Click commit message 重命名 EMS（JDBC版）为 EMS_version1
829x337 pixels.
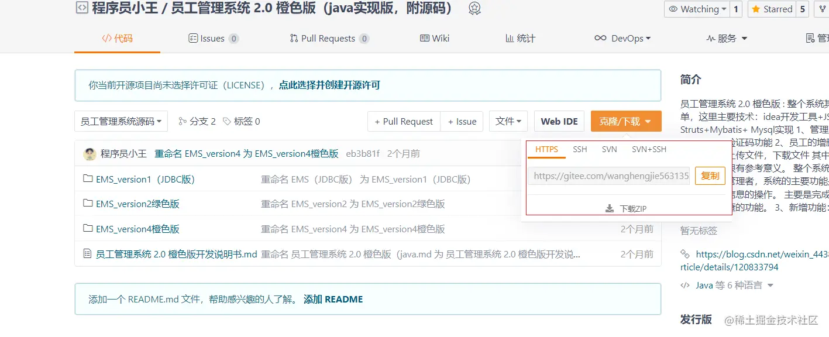click(x=366, y=179)
